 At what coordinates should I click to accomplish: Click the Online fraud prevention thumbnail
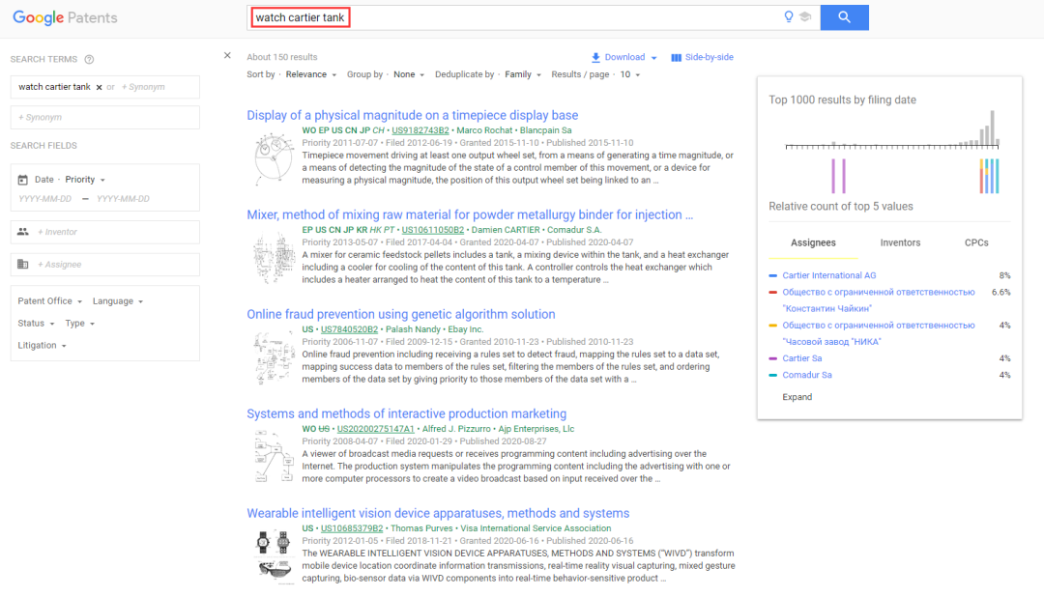point(274,357)
